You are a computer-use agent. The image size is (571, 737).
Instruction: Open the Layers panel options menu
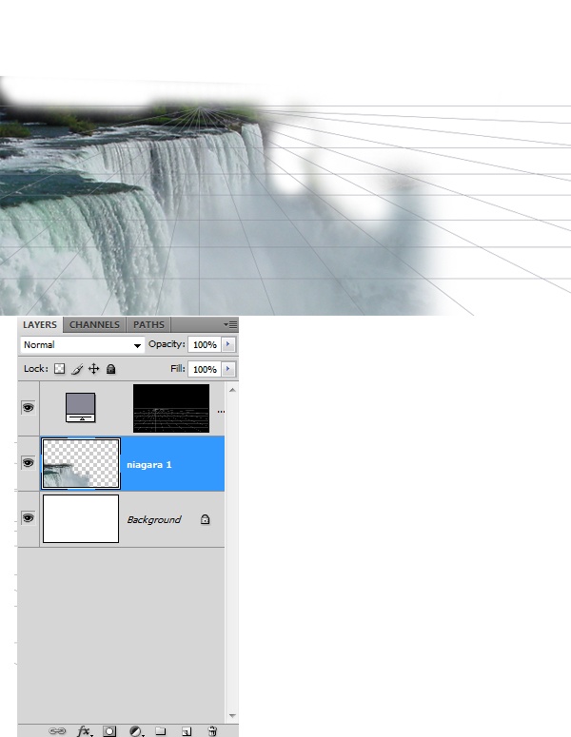230,325
